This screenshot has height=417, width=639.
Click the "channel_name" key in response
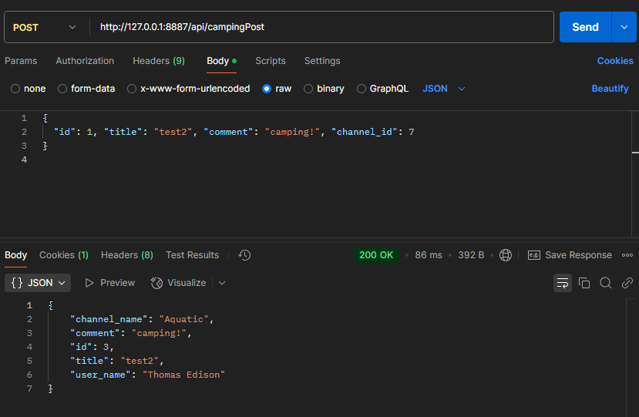(x=109, y=319)
